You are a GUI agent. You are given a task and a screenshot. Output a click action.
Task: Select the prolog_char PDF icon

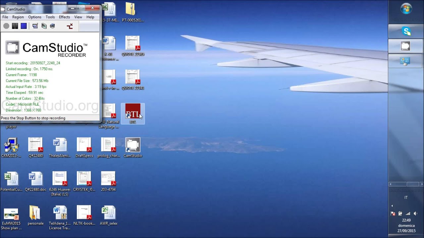click(x=108, y=148)
